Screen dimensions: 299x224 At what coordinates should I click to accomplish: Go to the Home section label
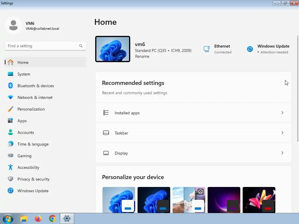tap(23, 62)
